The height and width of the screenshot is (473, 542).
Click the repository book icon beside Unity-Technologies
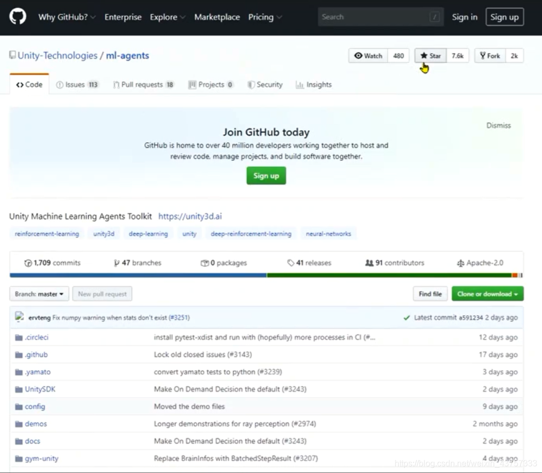pyautogui.click(x=13, y=55)
